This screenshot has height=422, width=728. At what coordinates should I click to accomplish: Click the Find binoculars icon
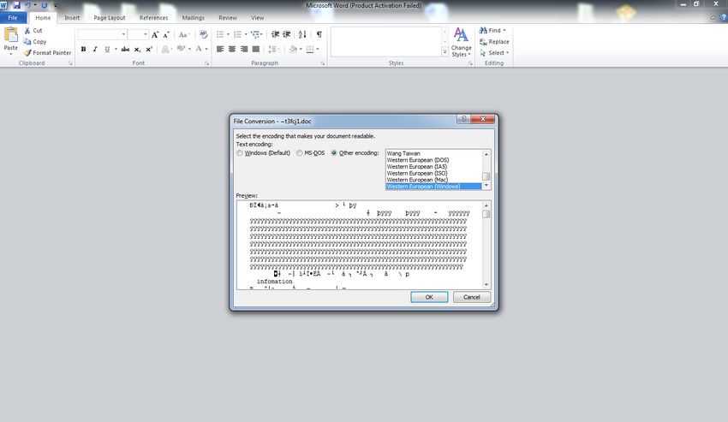pos(483,31)
